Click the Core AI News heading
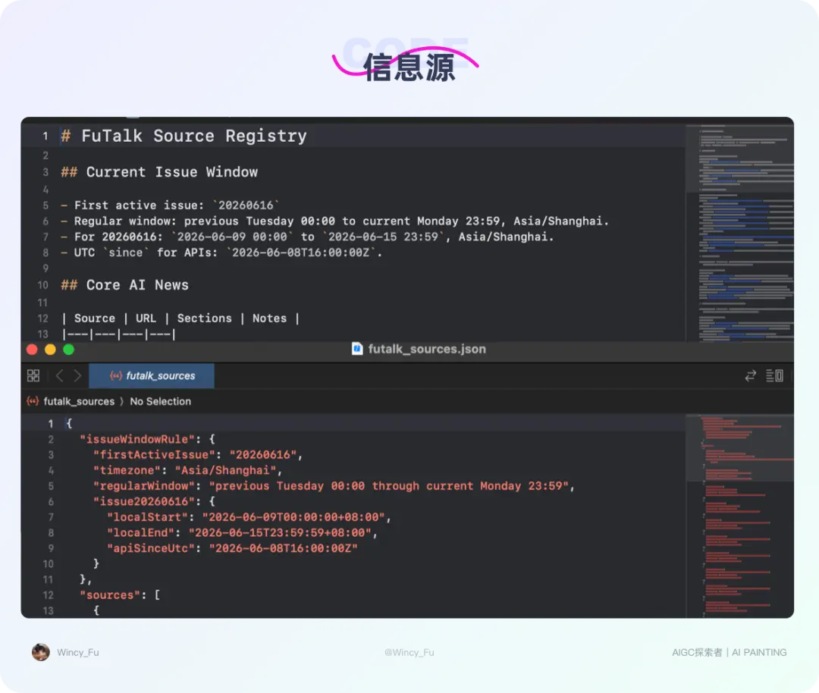819x693 pixels. click(125, 285)
